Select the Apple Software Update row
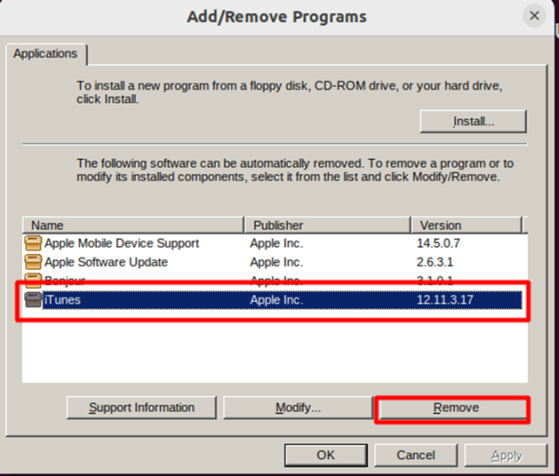Image resolution: width=559 pixels, height=476 pixels. tap(273, 262)
